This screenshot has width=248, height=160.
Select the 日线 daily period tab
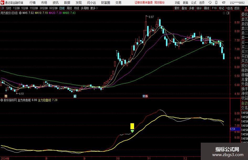(62, 8)
